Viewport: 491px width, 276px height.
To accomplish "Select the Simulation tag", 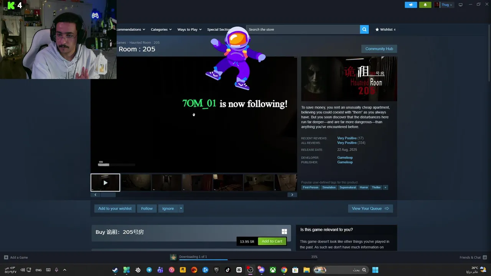I will click(329, 187).
